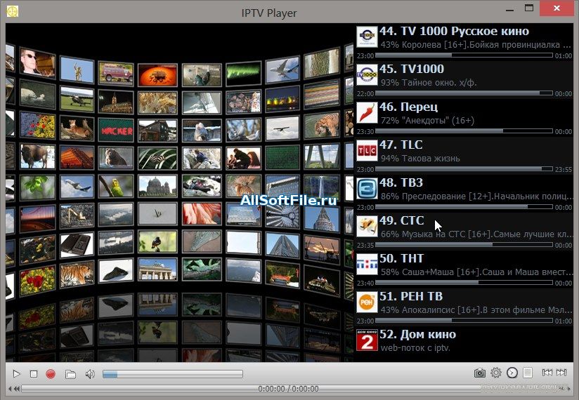The image size is (579, 400).
Task: Click the green parrot thumbnail
Action: tap(116, 186)
